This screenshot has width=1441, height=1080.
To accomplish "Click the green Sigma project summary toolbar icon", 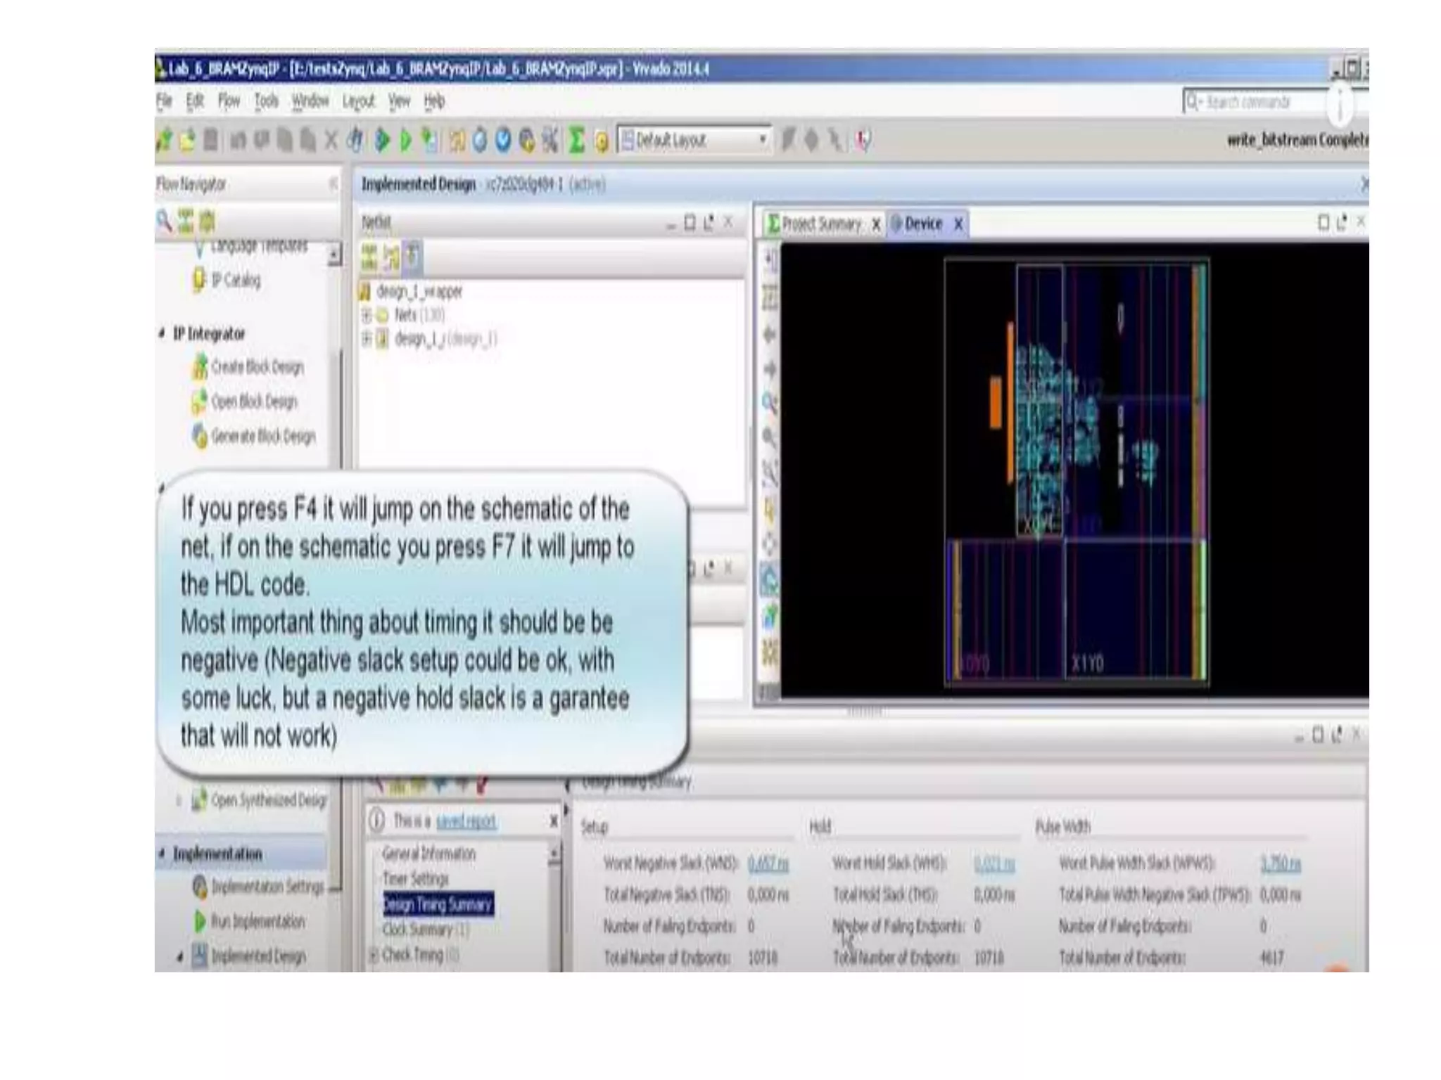I will (576, 140).
